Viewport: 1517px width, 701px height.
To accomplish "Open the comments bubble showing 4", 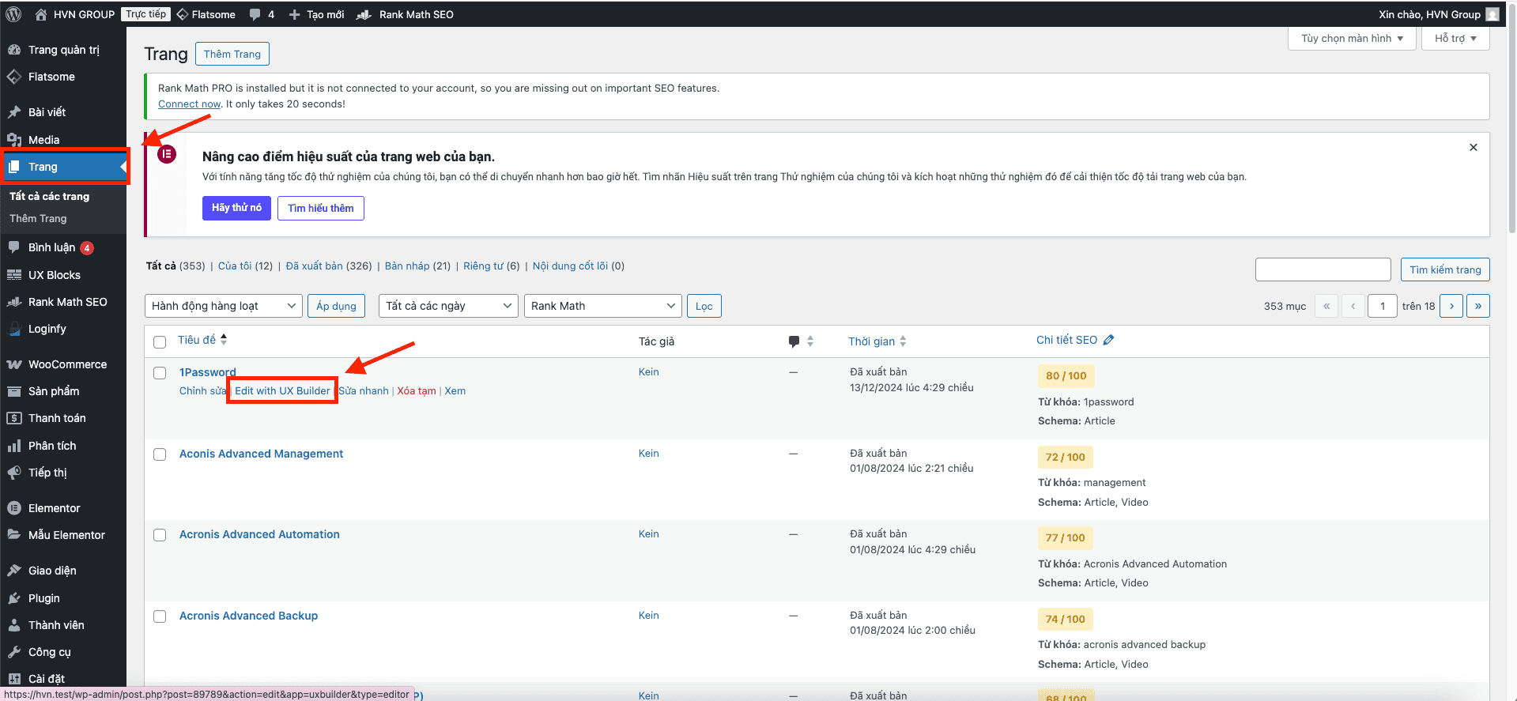I will point(262,14).
